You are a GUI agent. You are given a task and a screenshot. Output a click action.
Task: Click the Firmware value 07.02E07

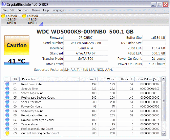[86, 38]
